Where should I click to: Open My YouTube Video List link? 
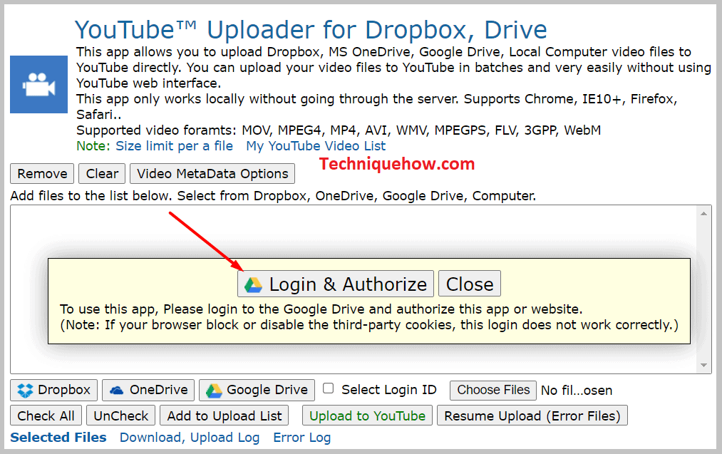point(316,146)
